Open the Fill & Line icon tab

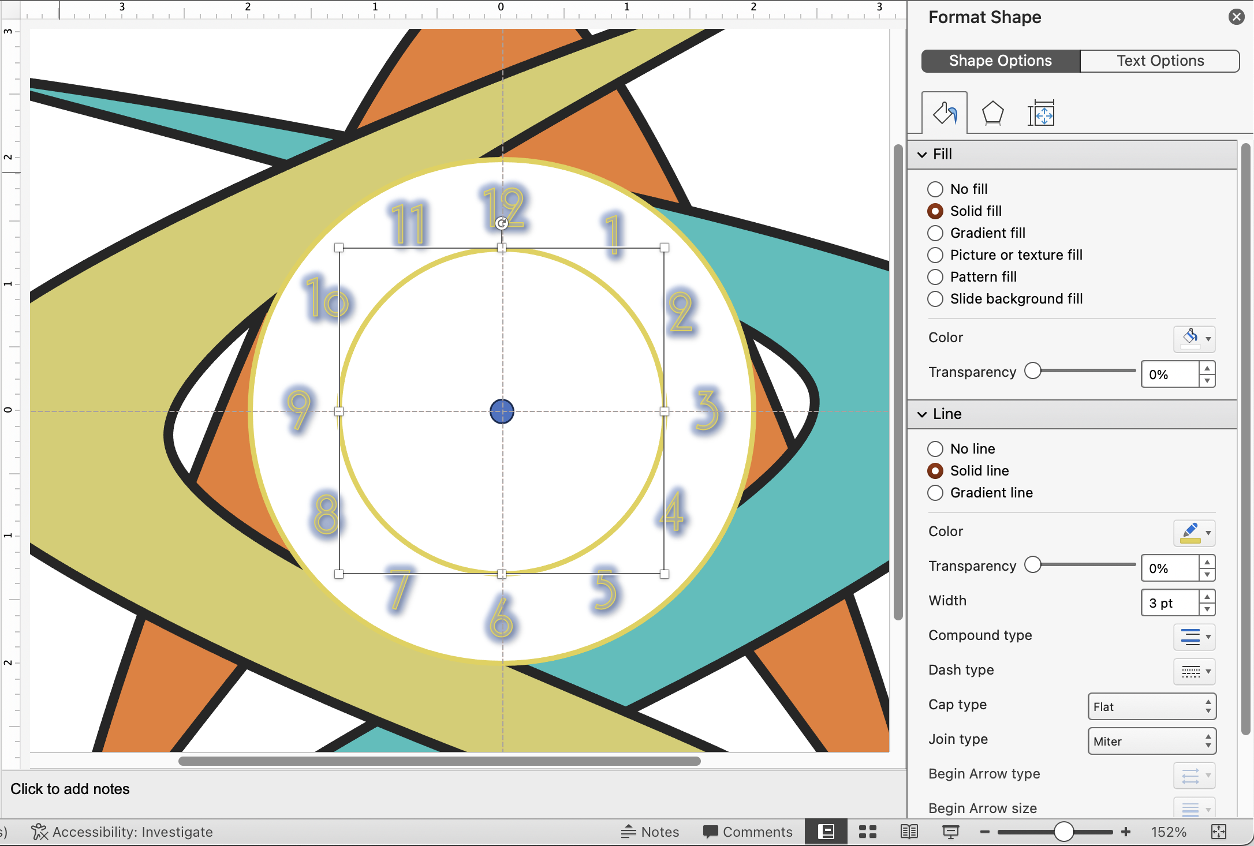point(945,113)
